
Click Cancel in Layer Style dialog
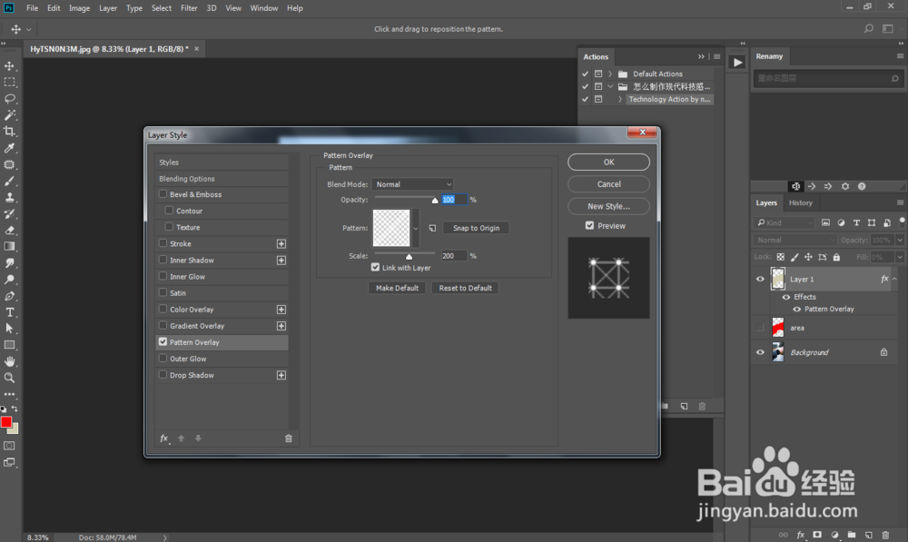coord(608,184)
